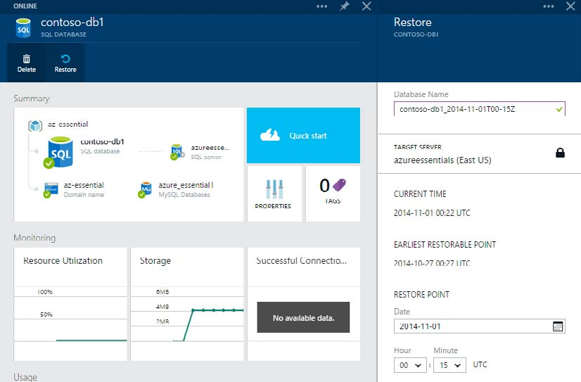Click the Restore command icon
The height and width of the screenshot is (382, 581).
65,59
